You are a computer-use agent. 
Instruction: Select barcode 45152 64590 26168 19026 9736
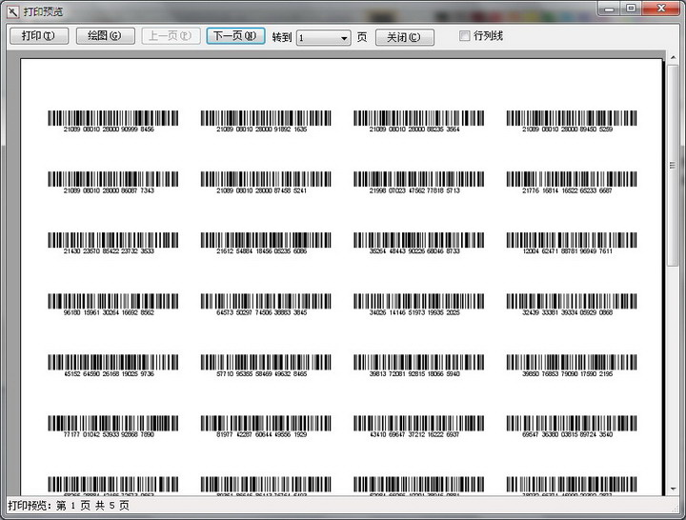tap(112, 366)
